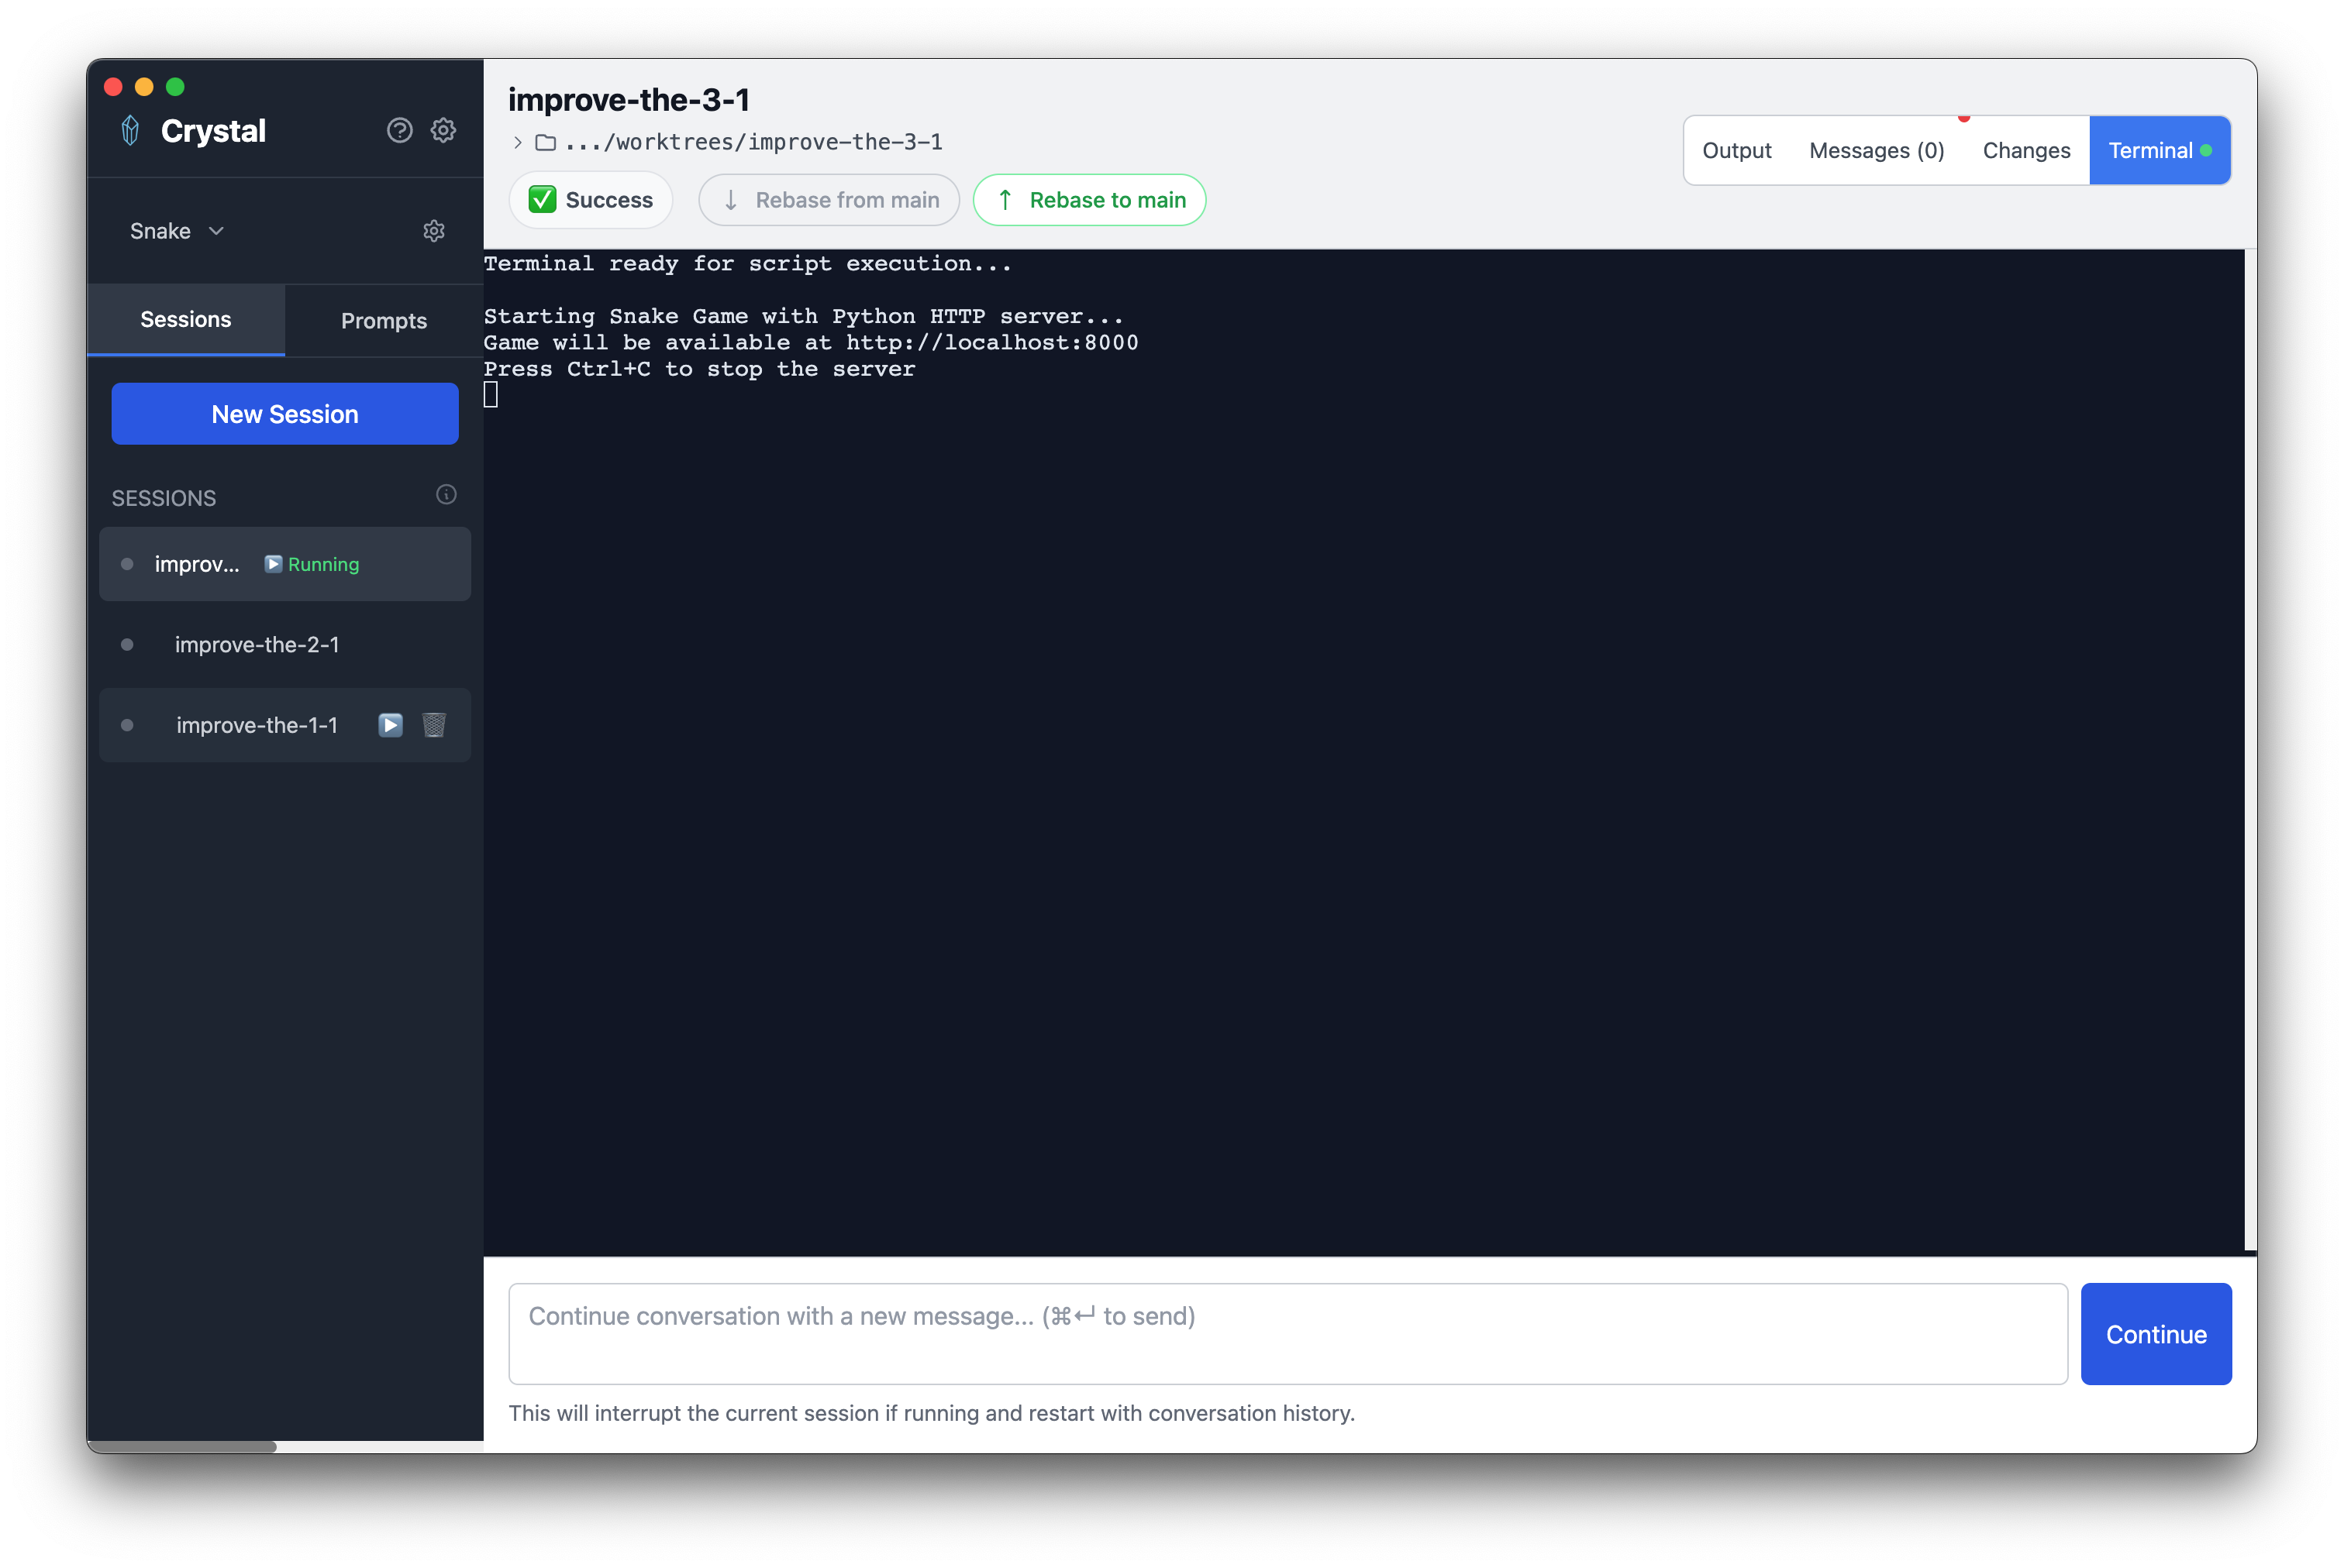
Task: Focus the continue conversation message field
Action: tap(1287, 1333)
